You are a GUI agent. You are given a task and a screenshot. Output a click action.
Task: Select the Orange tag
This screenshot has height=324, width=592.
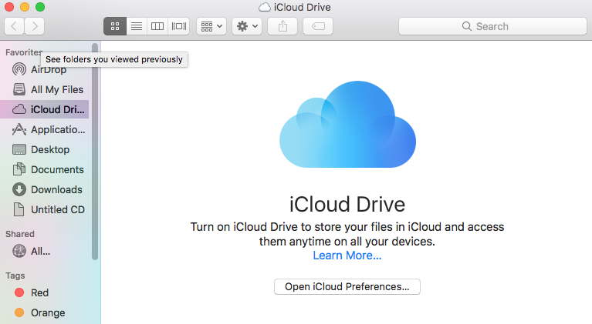pyautogui.click(x=45, y=312)
